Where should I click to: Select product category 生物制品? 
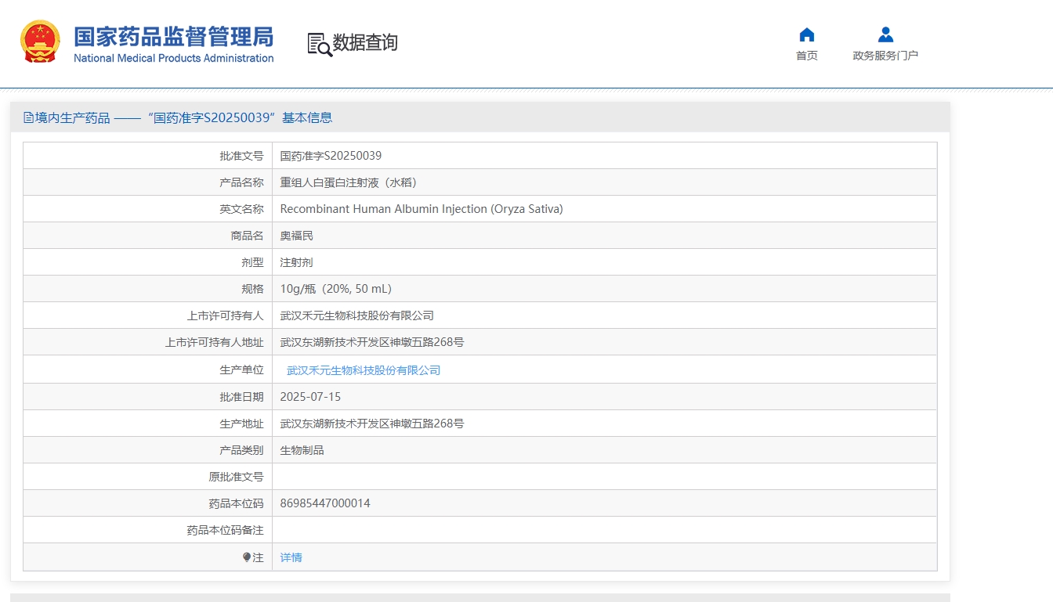click(x=302, y=450)
